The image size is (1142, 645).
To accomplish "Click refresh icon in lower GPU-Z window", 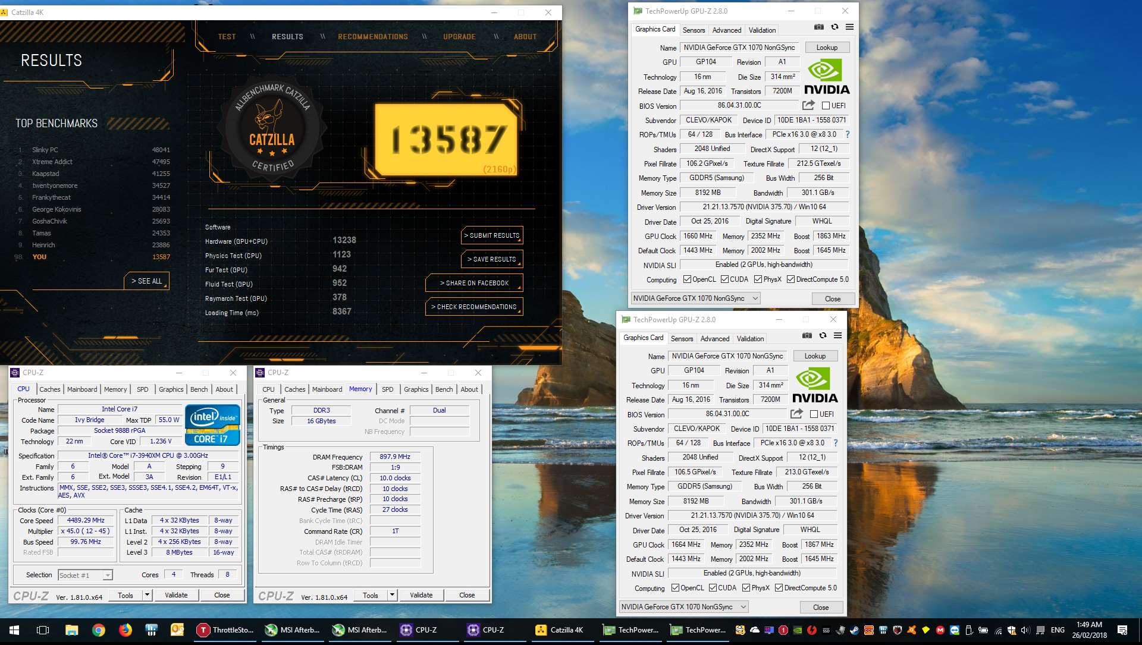I will (x=823, y=336).
